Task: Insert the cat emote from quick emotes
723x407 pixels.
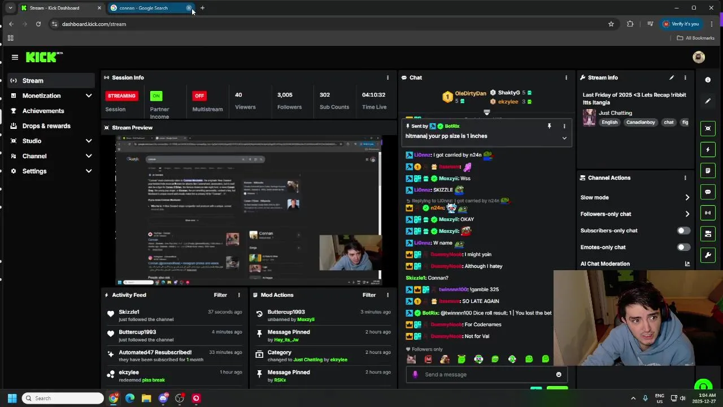Action: [x=411, y=359]
